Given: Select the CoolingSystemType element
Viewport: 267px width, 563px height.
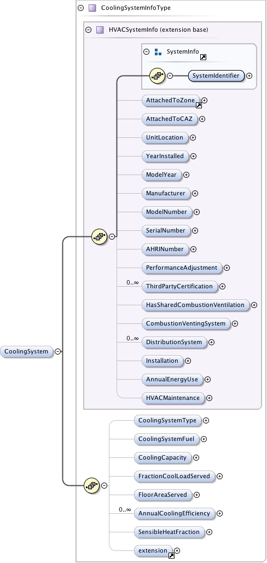Looking at the screenshot, I should pos(167,420).
